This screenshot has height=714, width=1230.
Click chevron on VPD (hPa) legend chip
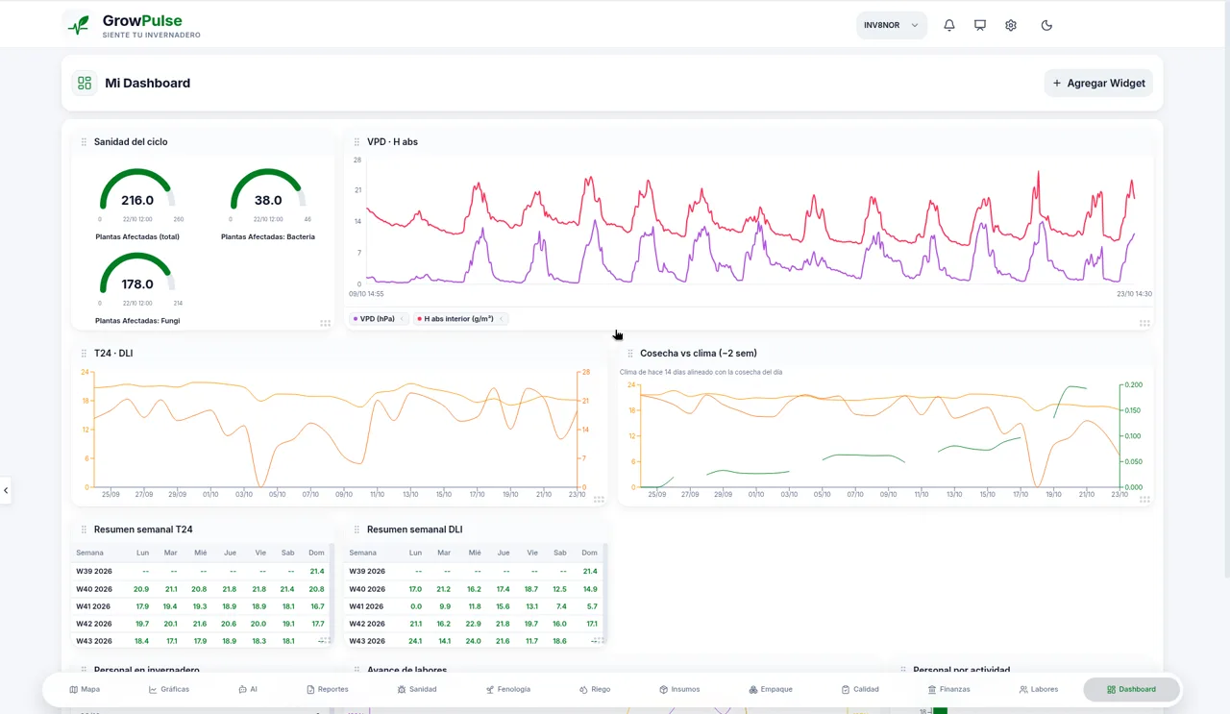(x=403, y=319)
